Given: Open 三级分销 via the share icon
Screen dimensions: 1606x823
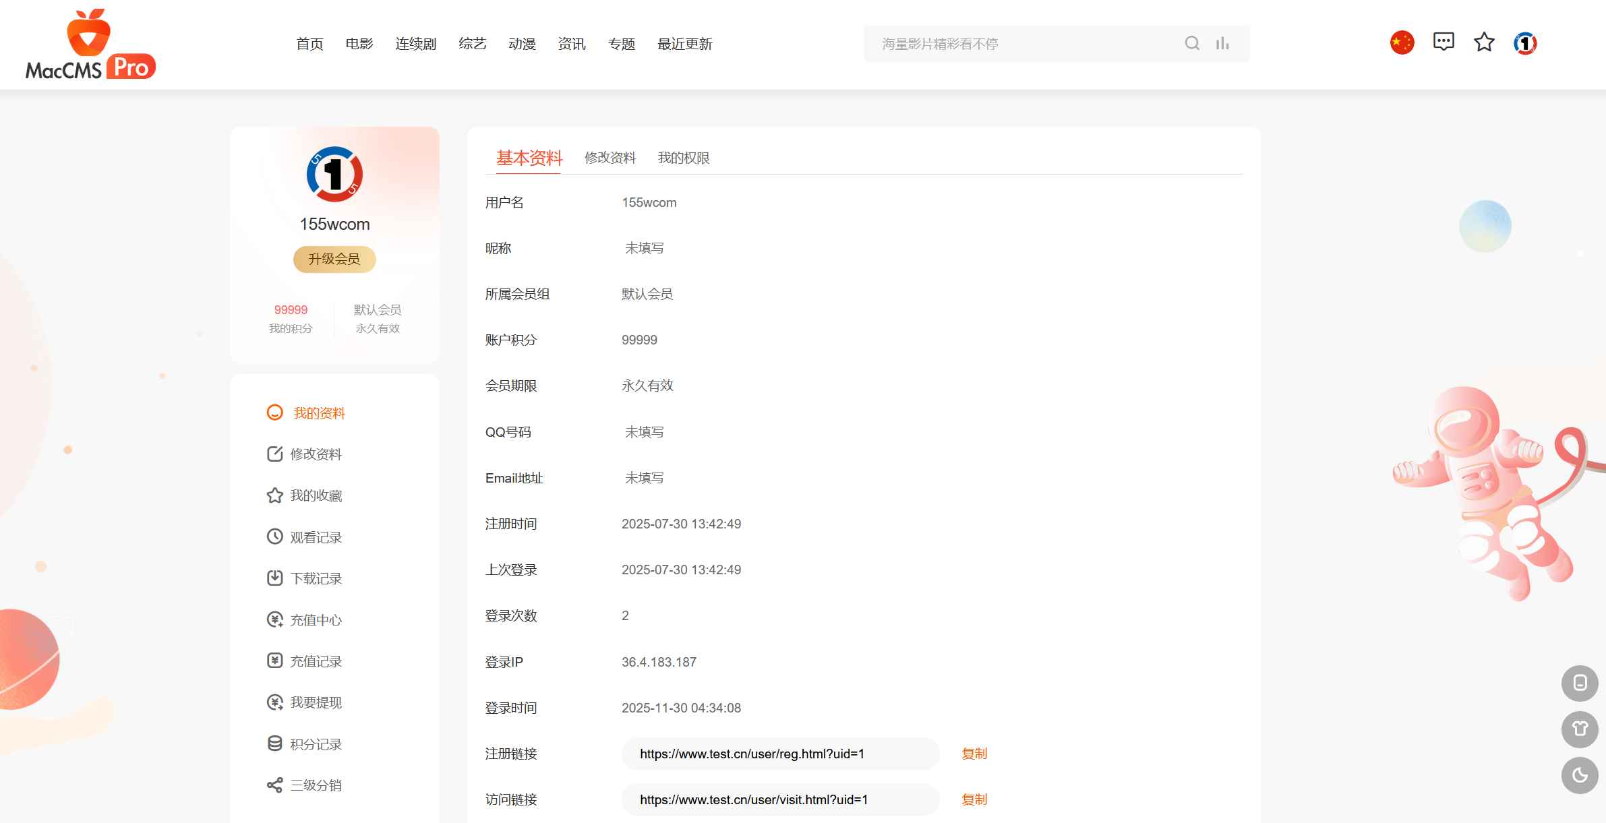Looking at the screenshot, I should (x=274, y=785).
